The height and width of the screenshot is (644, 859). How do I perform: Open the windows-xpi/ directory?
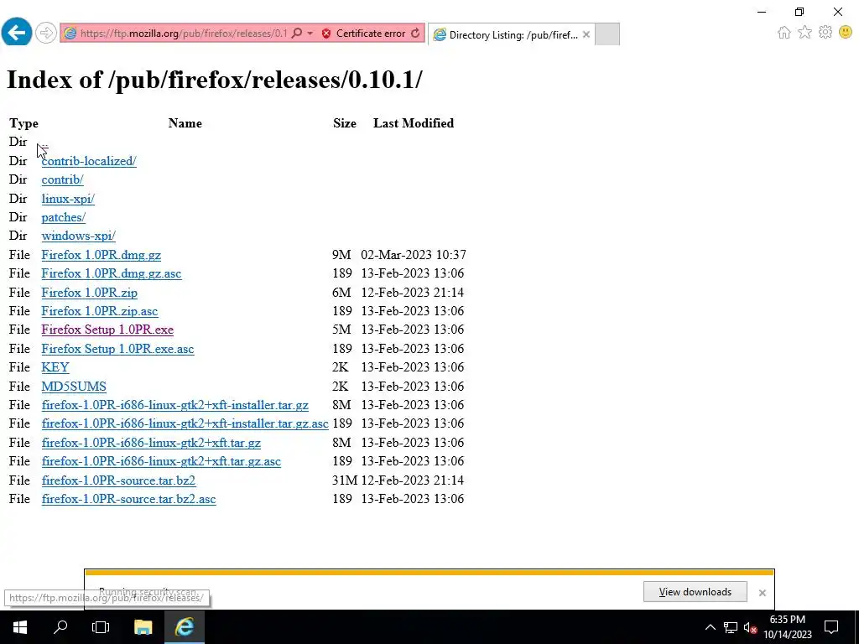[x=78, y=236]
